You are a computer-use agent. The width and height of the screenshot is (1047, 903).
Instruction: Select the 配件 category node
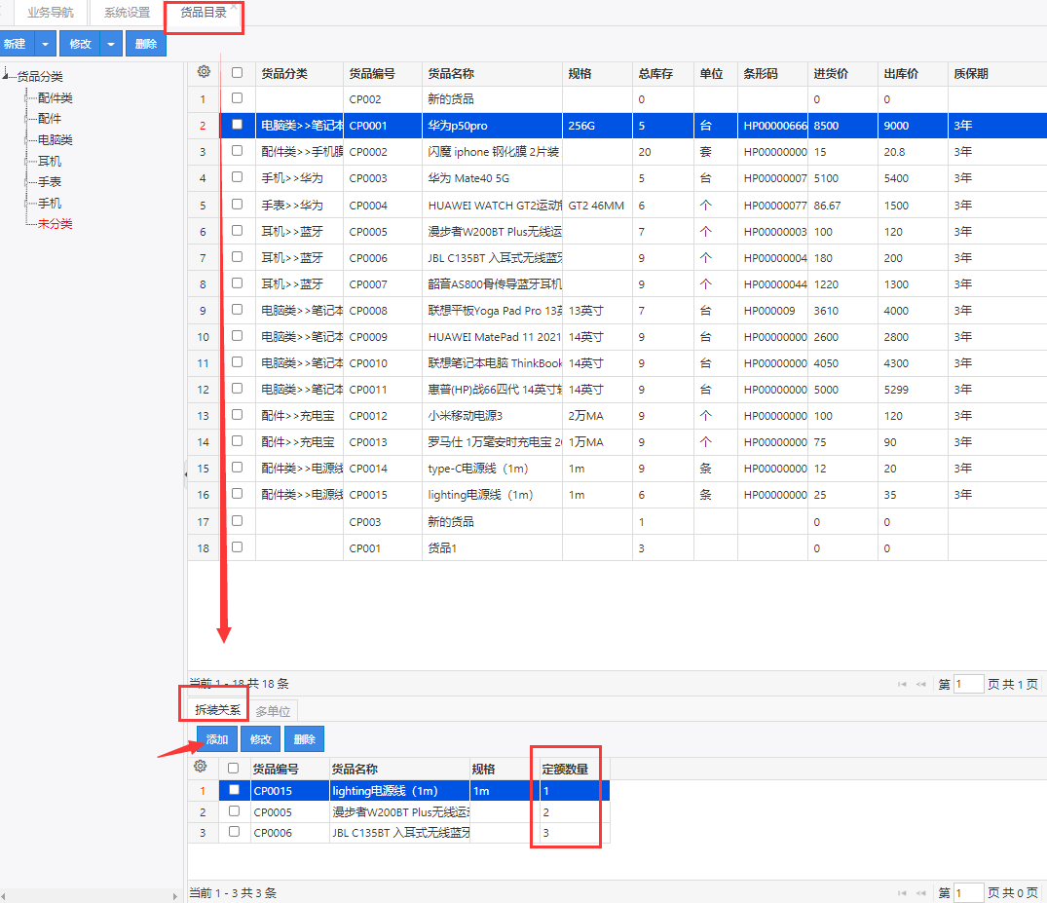coord(50,119)
